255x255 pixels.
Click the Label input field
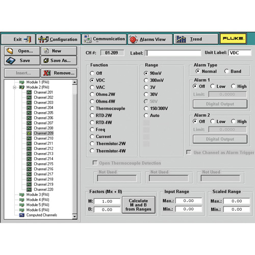click(x=173, y=53)
